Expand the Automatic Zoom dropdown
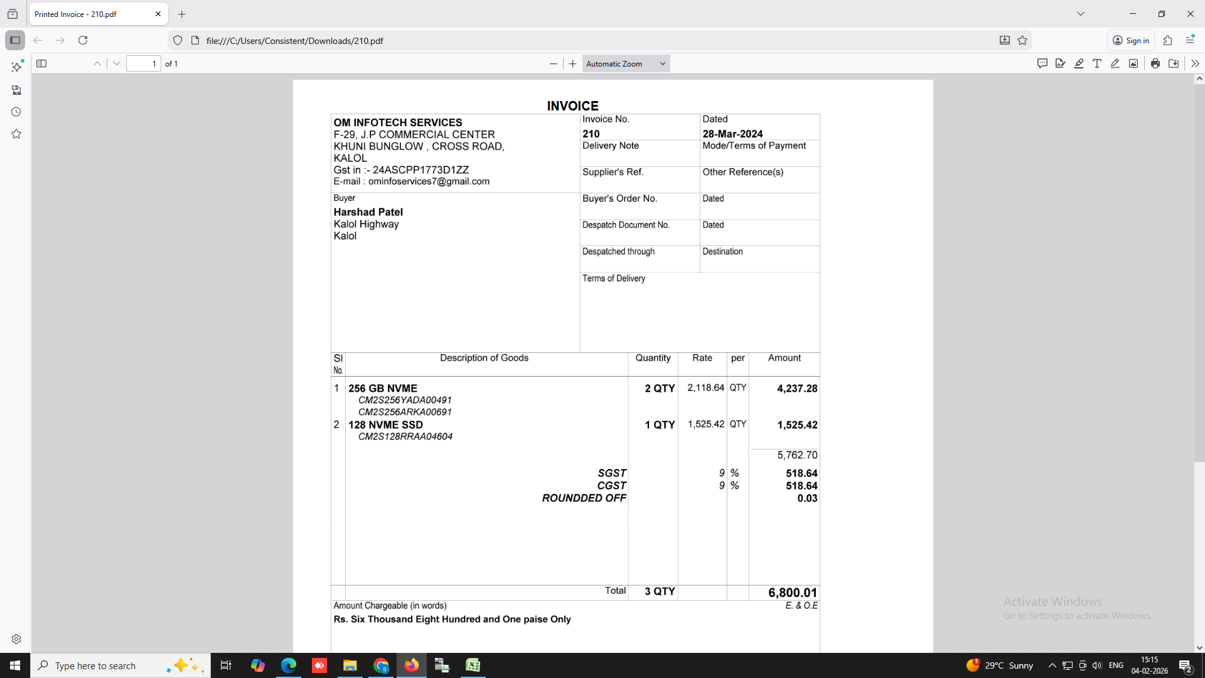 (x=626, y=63)
